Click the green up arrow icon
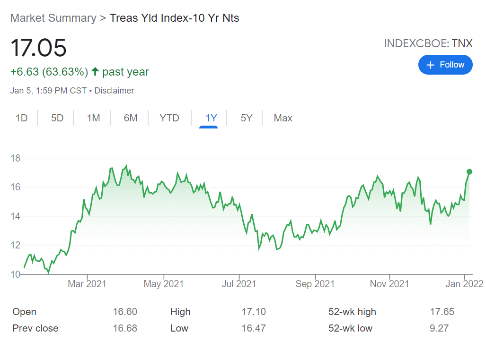The width and height of the screenshot is (486, 341). pyautogui.click(x=95, y=72)
